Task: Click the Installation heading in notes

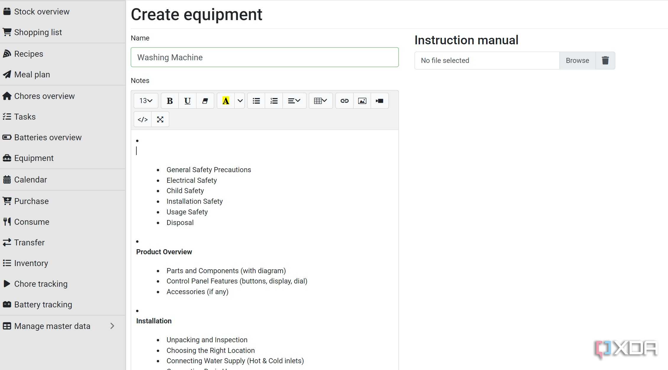Action: [154, 321]
